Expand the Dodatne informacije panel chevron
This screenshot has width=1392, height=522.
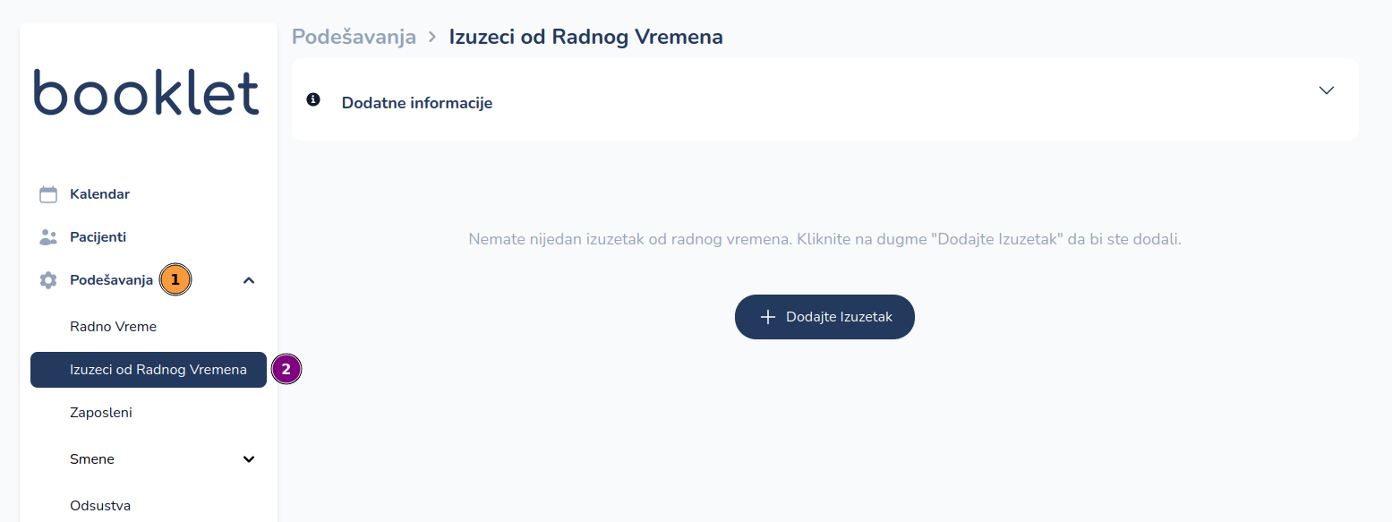coord(1327,90)
